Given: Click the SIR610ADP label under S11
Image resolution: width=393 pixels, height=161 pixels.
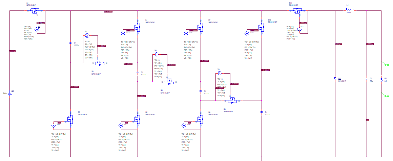Looking at the screenshot, I should (x=293, y=5).
